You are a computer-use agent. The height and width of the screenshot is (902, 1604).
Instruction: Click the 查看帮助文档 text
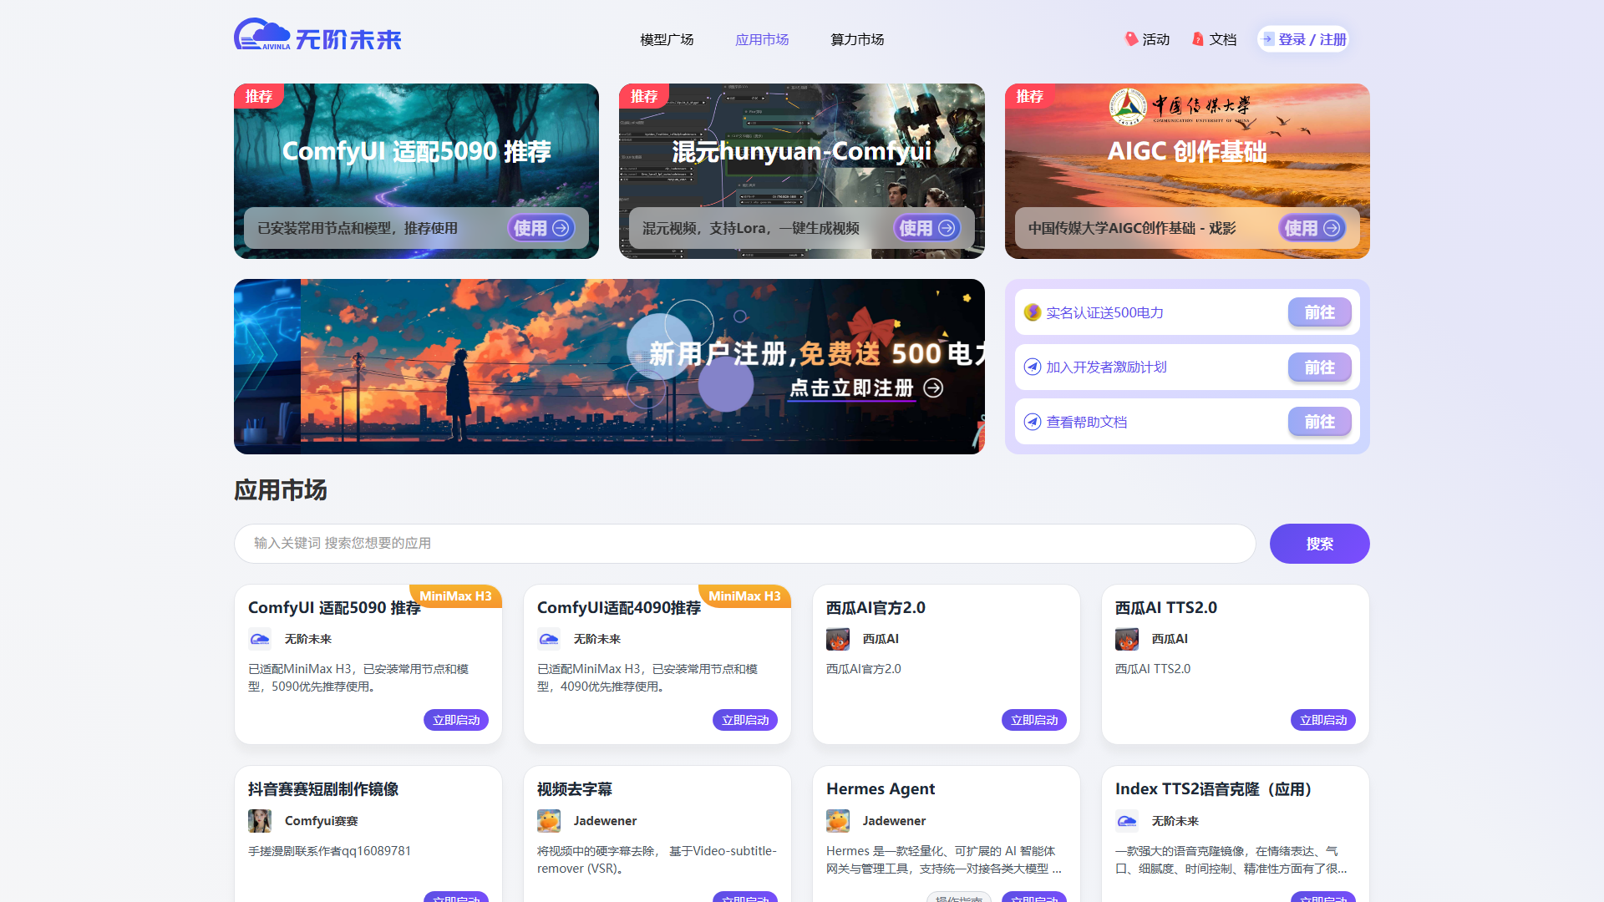[x=1086, y=422]
